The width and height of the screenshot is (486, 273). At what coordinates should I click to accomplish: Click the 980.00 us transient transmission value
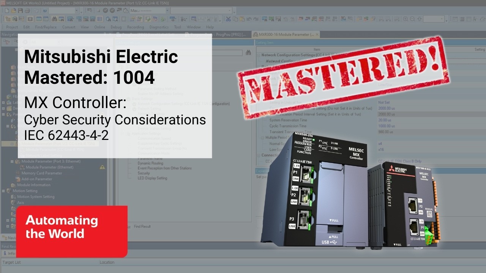tap(386, 132)
